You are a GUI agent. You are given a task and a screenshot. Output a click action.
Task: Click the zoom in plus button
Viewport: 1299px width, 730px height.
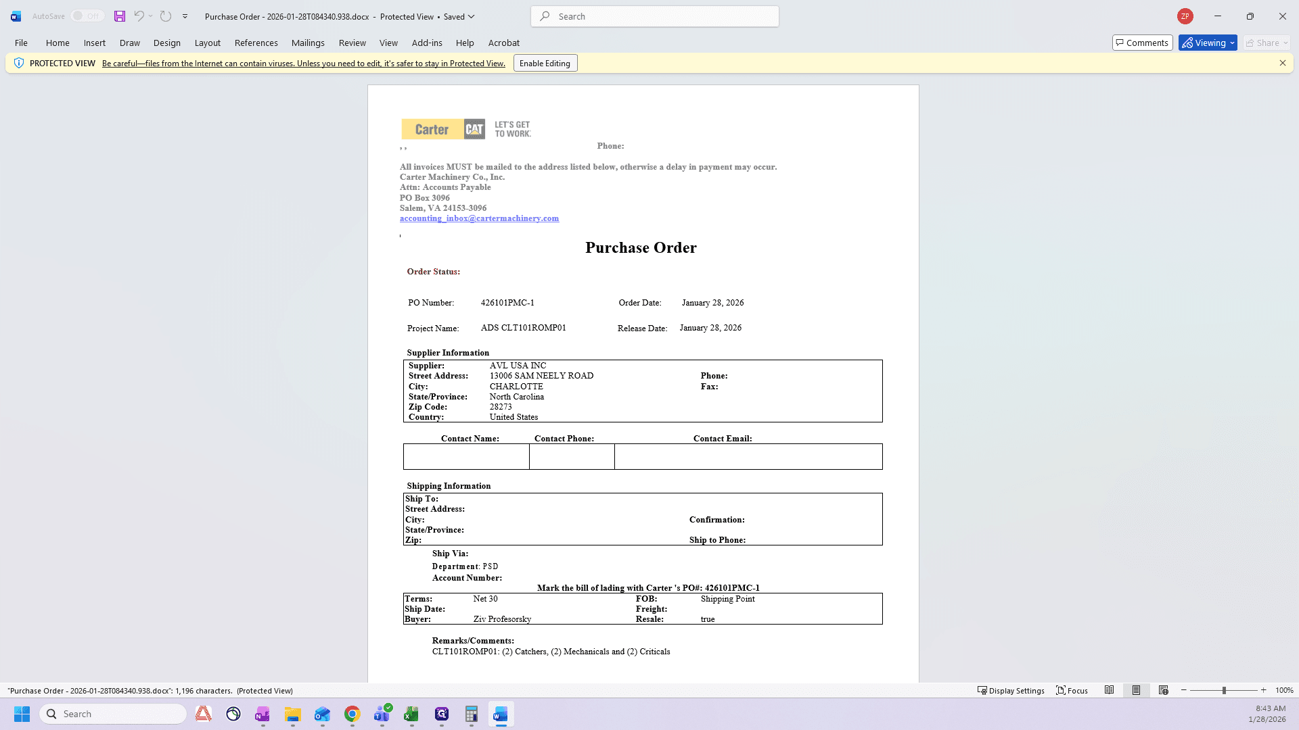1263,690
